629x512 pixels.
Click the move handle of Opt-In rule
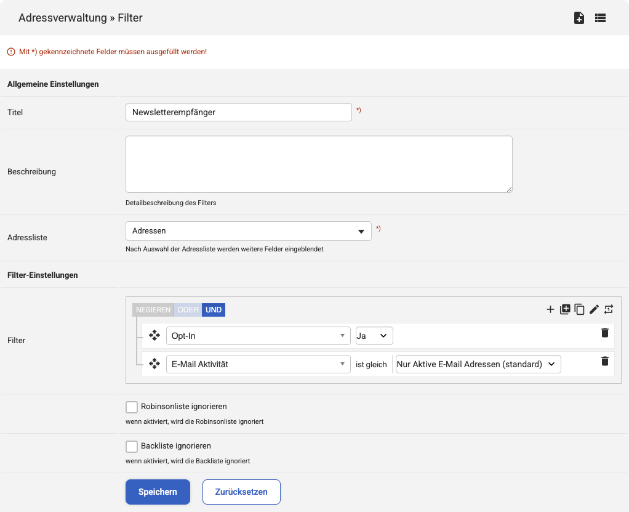coord(154,335)
